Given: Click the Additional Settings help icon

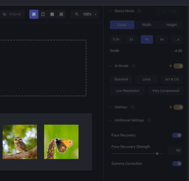Looking at the screenshot, I should 149,120.
